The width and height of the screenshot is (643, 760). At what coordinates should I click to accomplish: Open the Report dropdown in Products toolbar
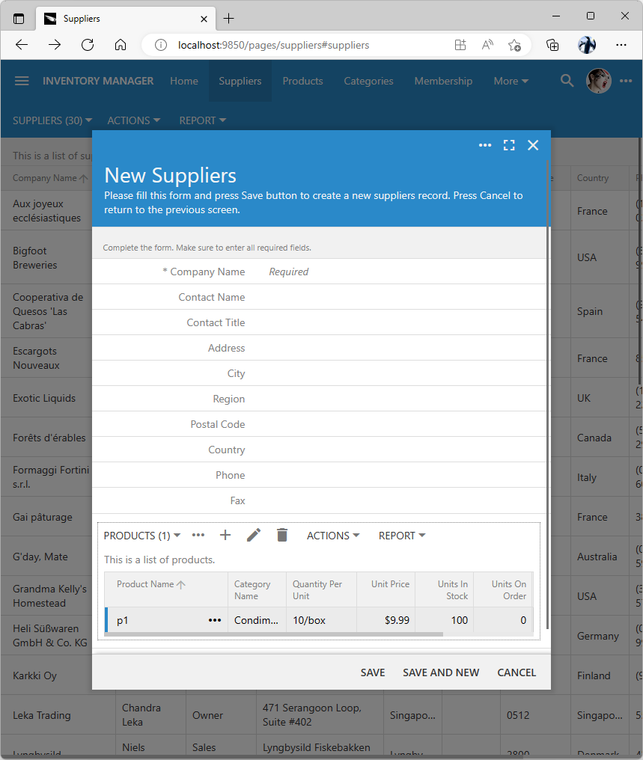coord(402,536)
